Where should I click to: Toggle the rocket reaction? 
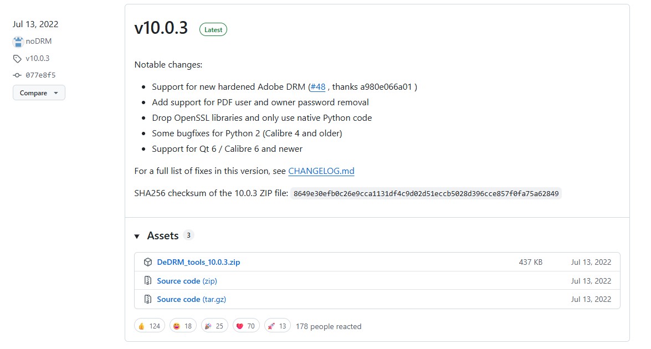277,326
